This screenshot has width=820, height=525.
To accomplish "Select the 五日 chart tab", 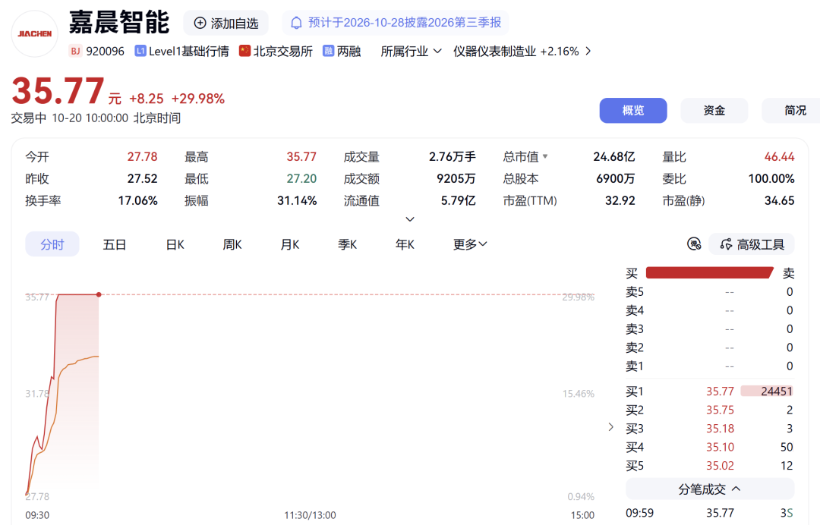I will coord(115,244).
